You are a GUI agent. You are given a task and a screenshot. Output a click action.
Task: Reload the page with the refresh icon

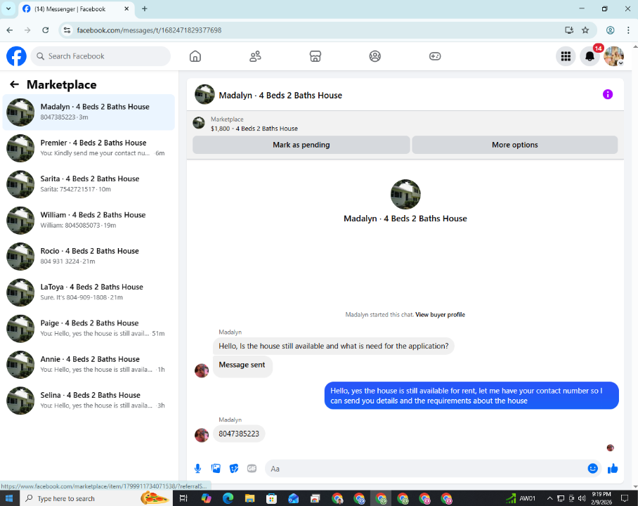point(46,30)
